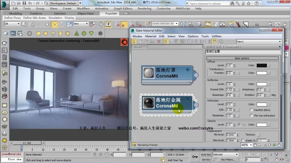Click the Simulation panel button
Viewport: 291px width, 163px height.
pyautogui.click(x=55, y=18)
